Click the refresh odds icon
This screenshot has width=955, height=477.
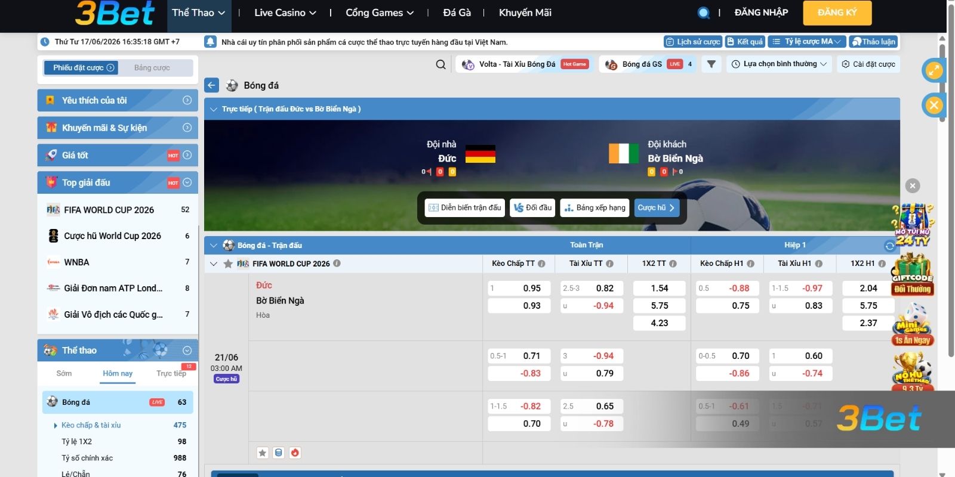coord(889,246)
